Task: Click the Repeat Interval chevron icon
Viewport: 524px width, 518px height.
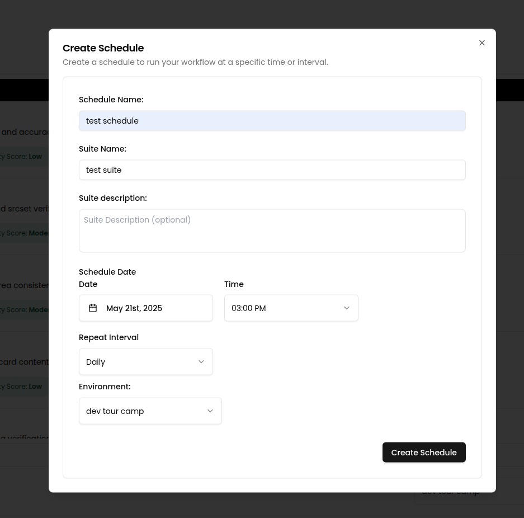Action: [x=201, y=361]
